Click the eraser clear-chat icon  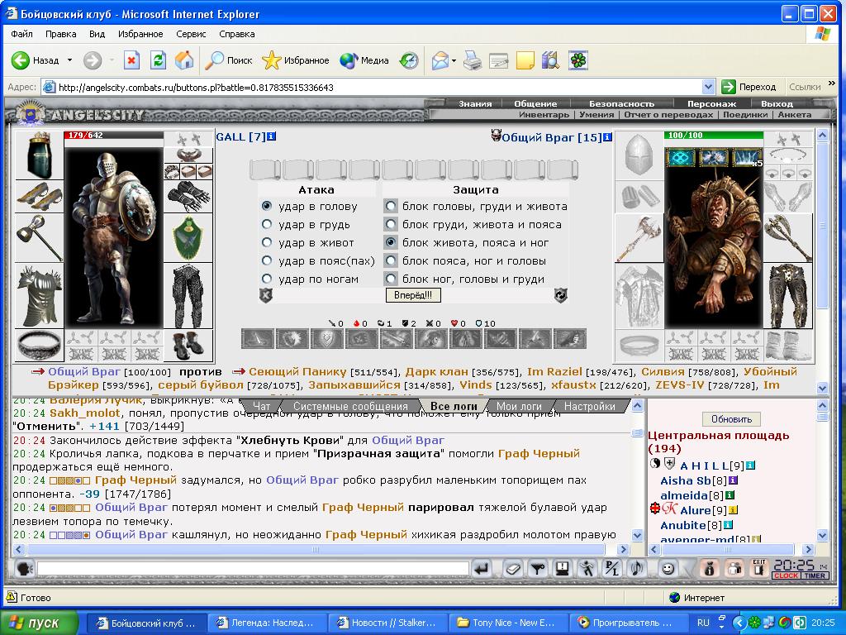click(x=513, y=569)
